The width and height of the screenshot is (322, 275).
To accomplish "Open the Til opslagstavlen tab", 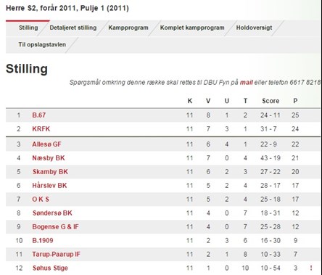I will pyautogui.click(x=42, y=44).
